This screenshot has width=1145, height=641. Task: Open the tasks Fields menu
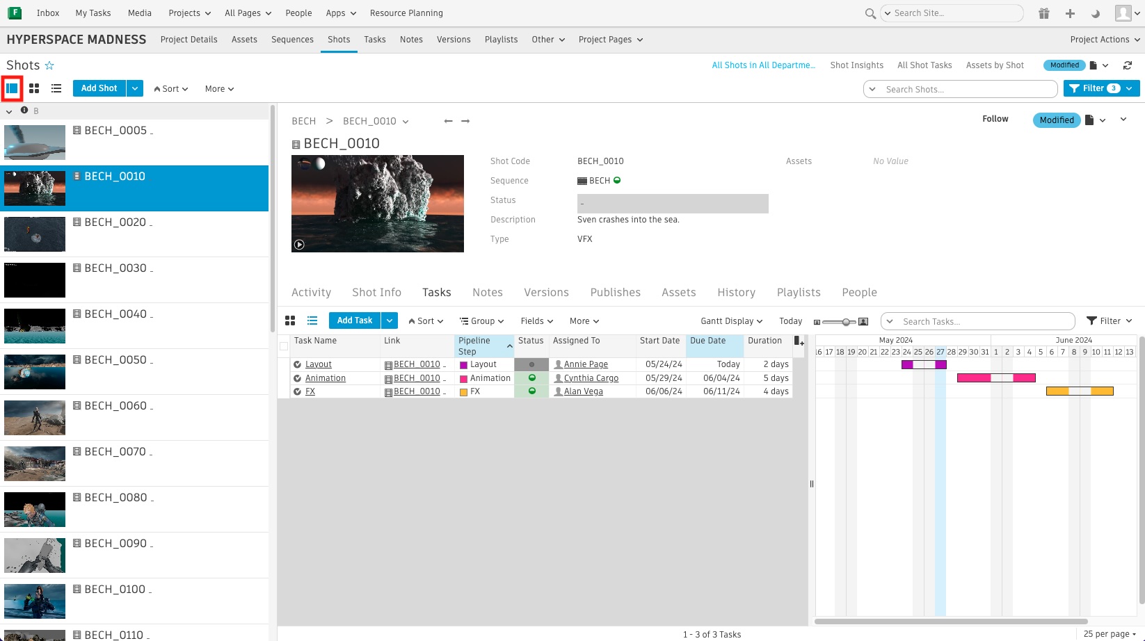click(537, 321)
